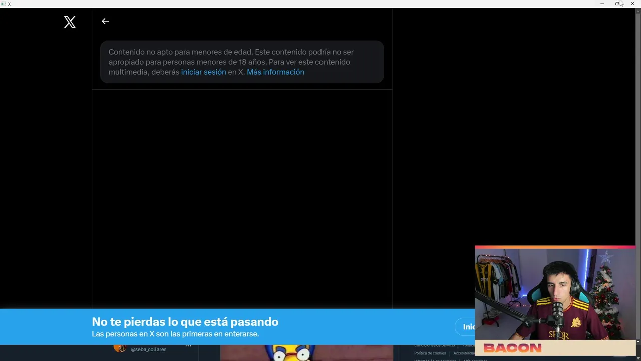Minimize the X window
The width and height of the screenshot is (641, 361).
(x=602, y=4)
